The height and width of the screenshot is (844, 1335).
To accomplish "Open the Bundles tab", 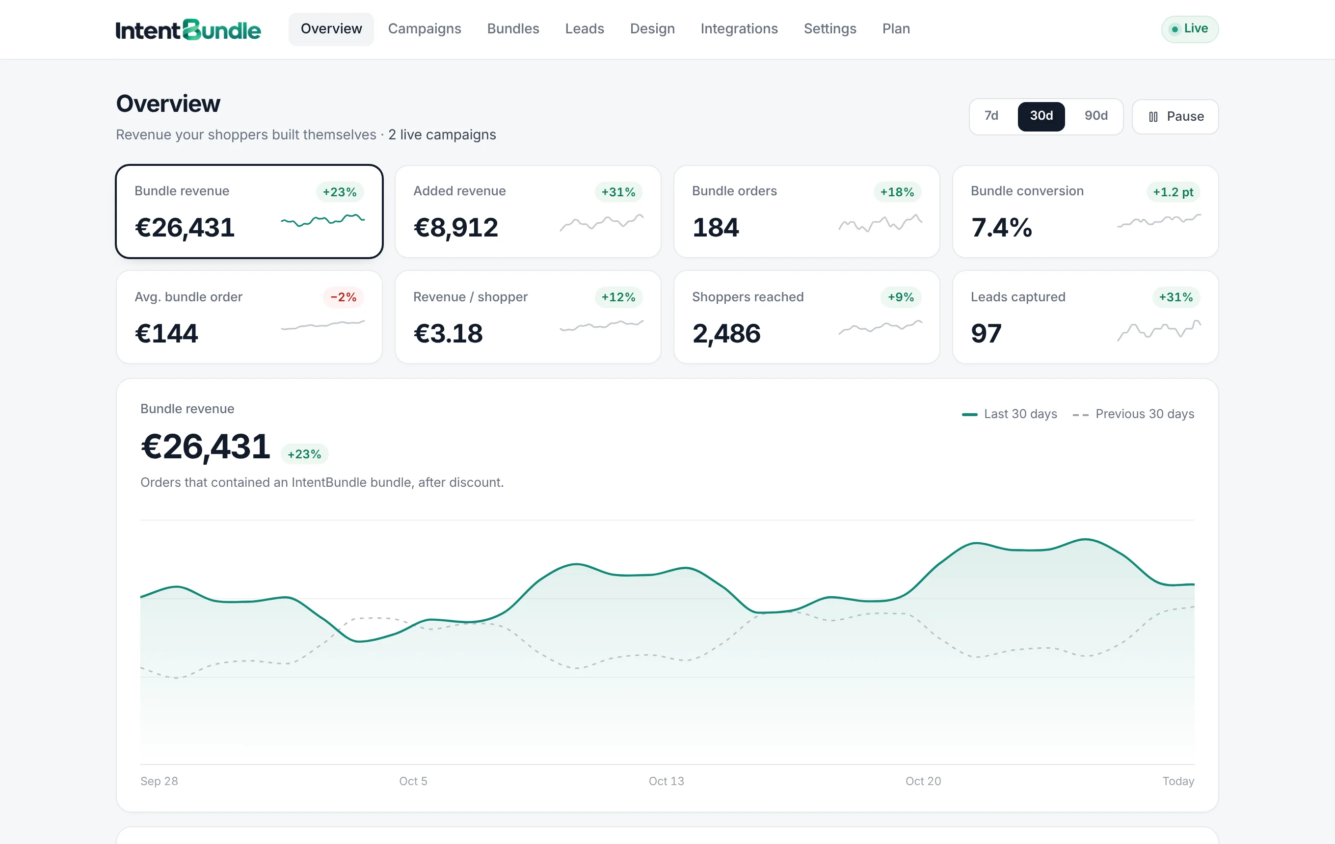I will pyautogui.click(x=513, y=29).
